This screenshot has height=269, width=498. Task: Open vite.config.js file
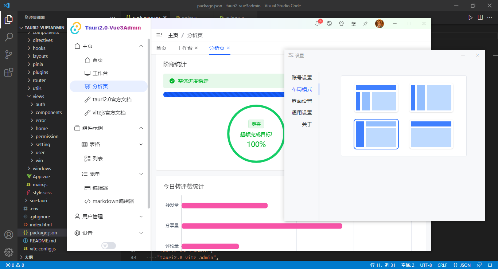(x=43, y=249)
